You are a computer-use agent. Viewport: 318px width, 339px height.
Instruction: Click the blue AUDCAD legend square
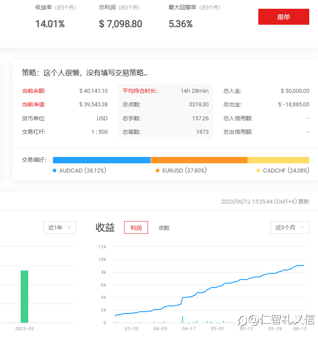coord(55,170)
